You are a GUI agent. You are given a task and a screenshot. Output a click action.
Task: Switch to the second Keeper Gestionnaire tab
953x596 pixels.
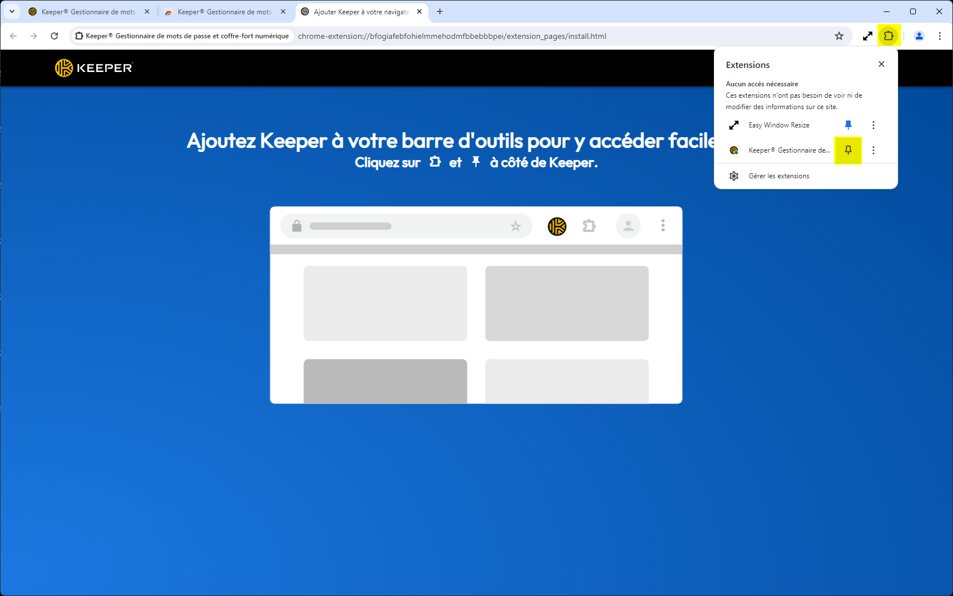click(x=225, y=11)
